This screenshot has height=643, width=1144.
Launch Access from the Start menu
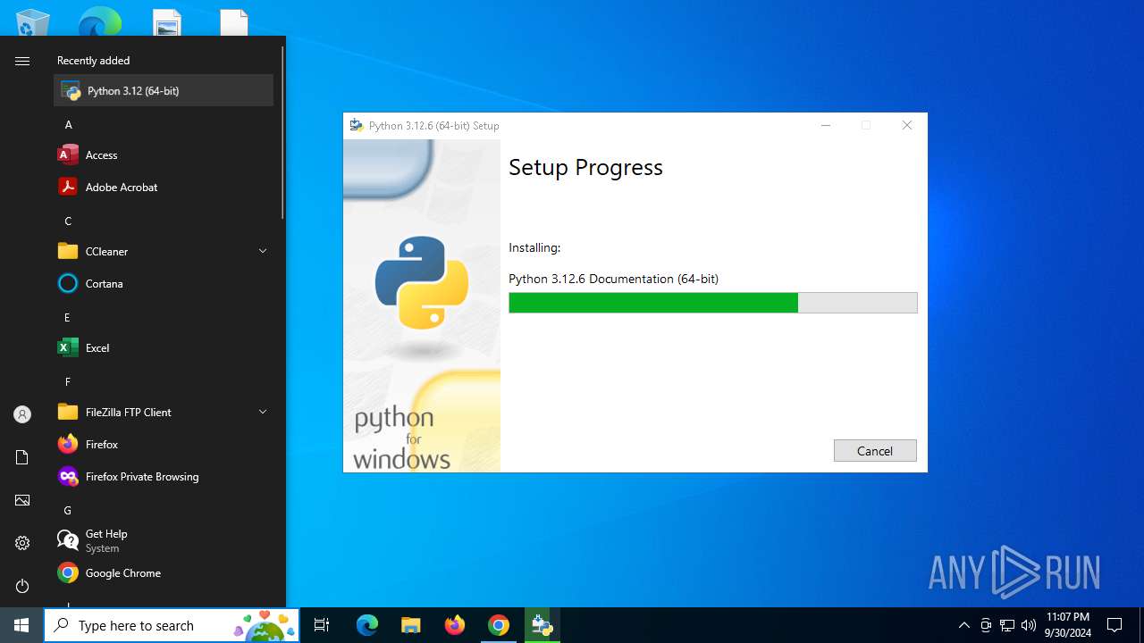click(x=164, y=154)
